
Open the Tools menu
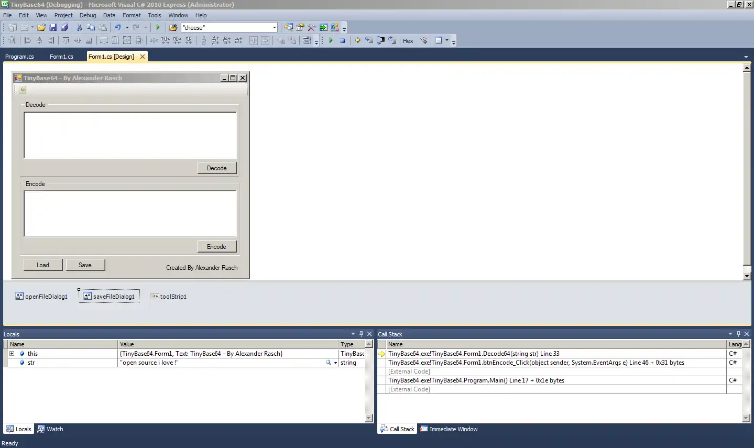pos(154,15)
